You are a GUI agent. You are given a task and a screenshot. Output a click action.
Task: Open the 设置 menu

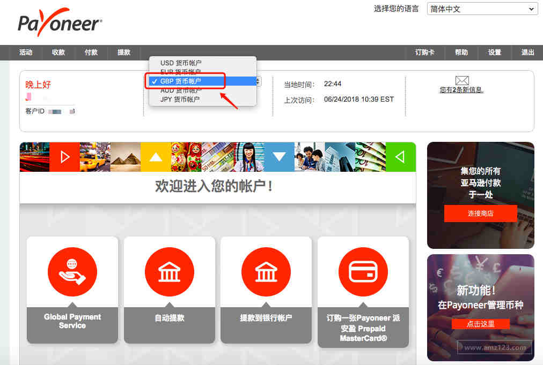click(x=495, y=52)
